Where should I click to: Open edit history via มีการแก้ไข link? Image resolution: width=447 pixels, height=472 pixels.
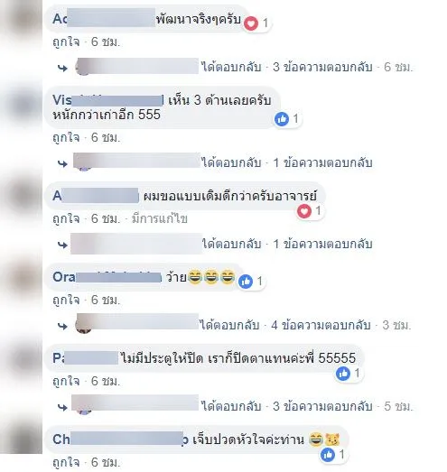click(160, 218)
